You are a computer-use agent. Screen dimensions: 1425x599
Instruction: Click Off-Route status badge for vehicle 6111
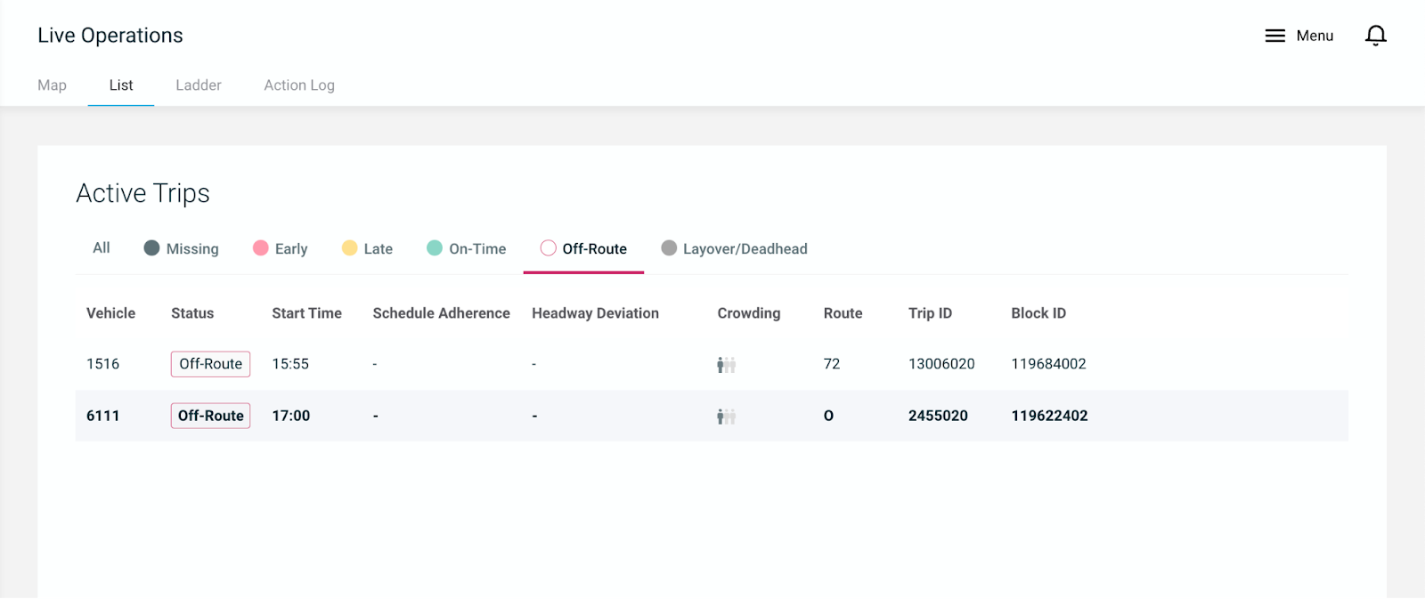point(210,416)
